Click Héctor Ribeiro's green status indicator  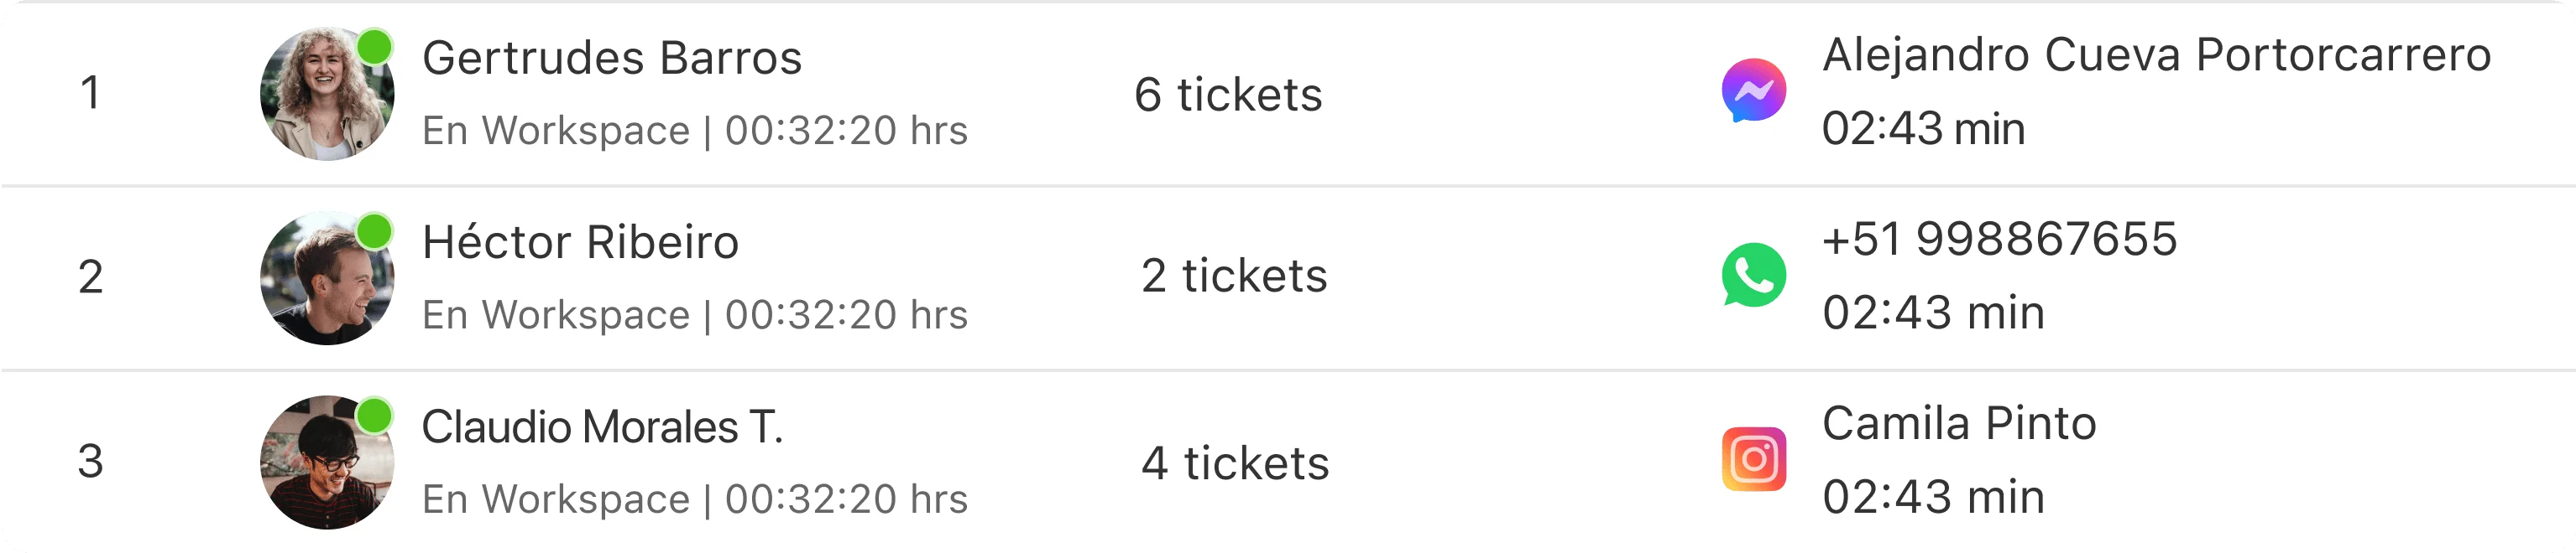[x=375, y=231]
